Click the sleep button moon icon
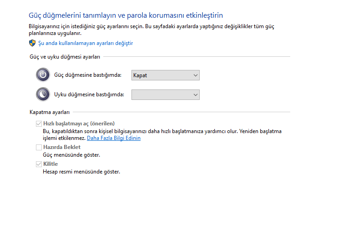338x238 pixels. [43, 94]
